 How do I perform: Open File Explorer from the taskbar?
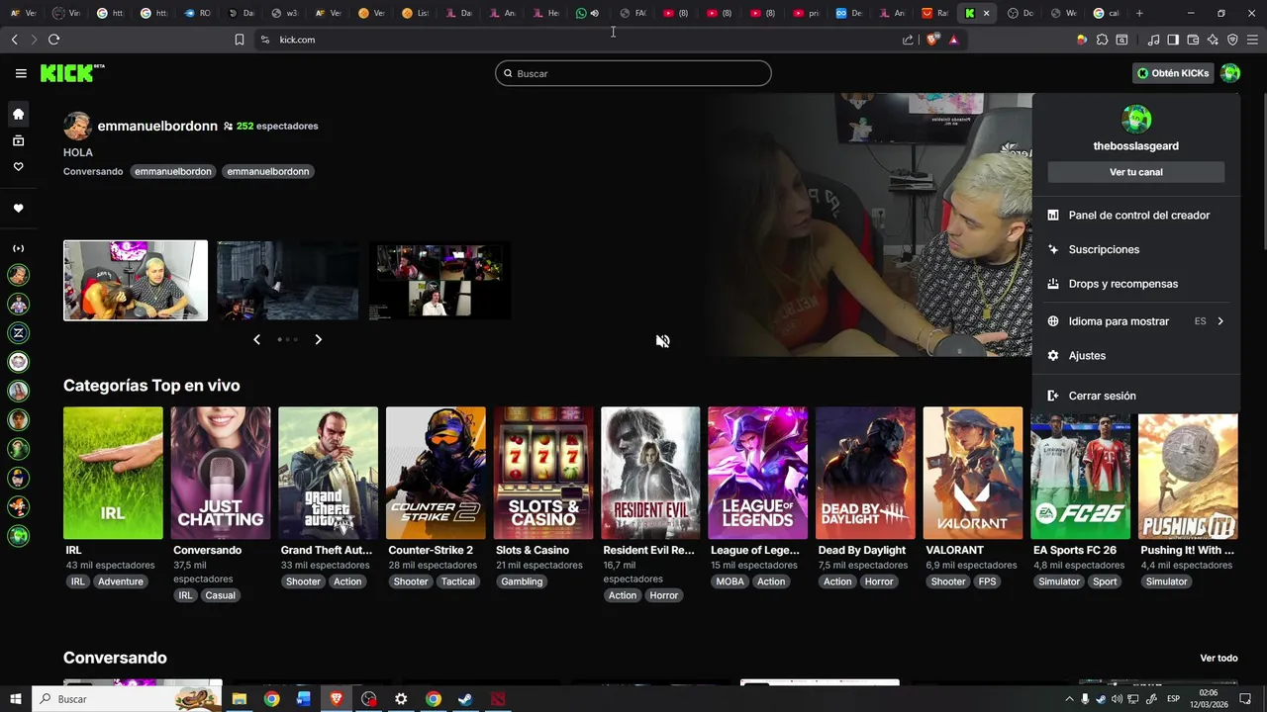239,699
